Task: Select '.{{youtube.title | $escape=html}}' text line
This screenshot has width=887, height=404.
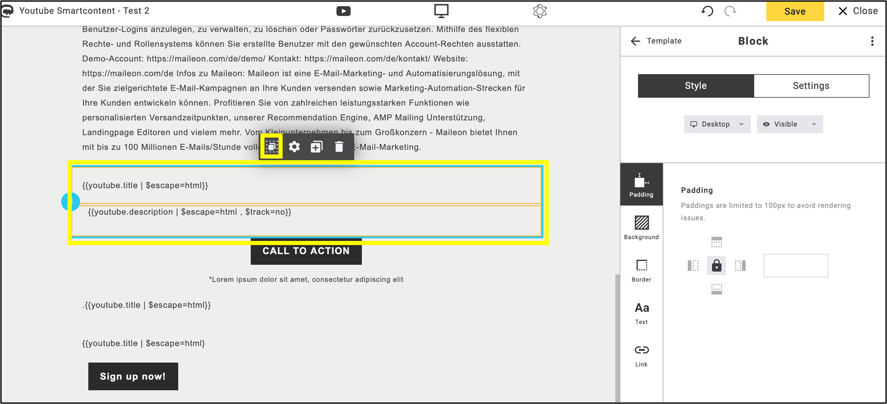Action: [x=147, y=305]
